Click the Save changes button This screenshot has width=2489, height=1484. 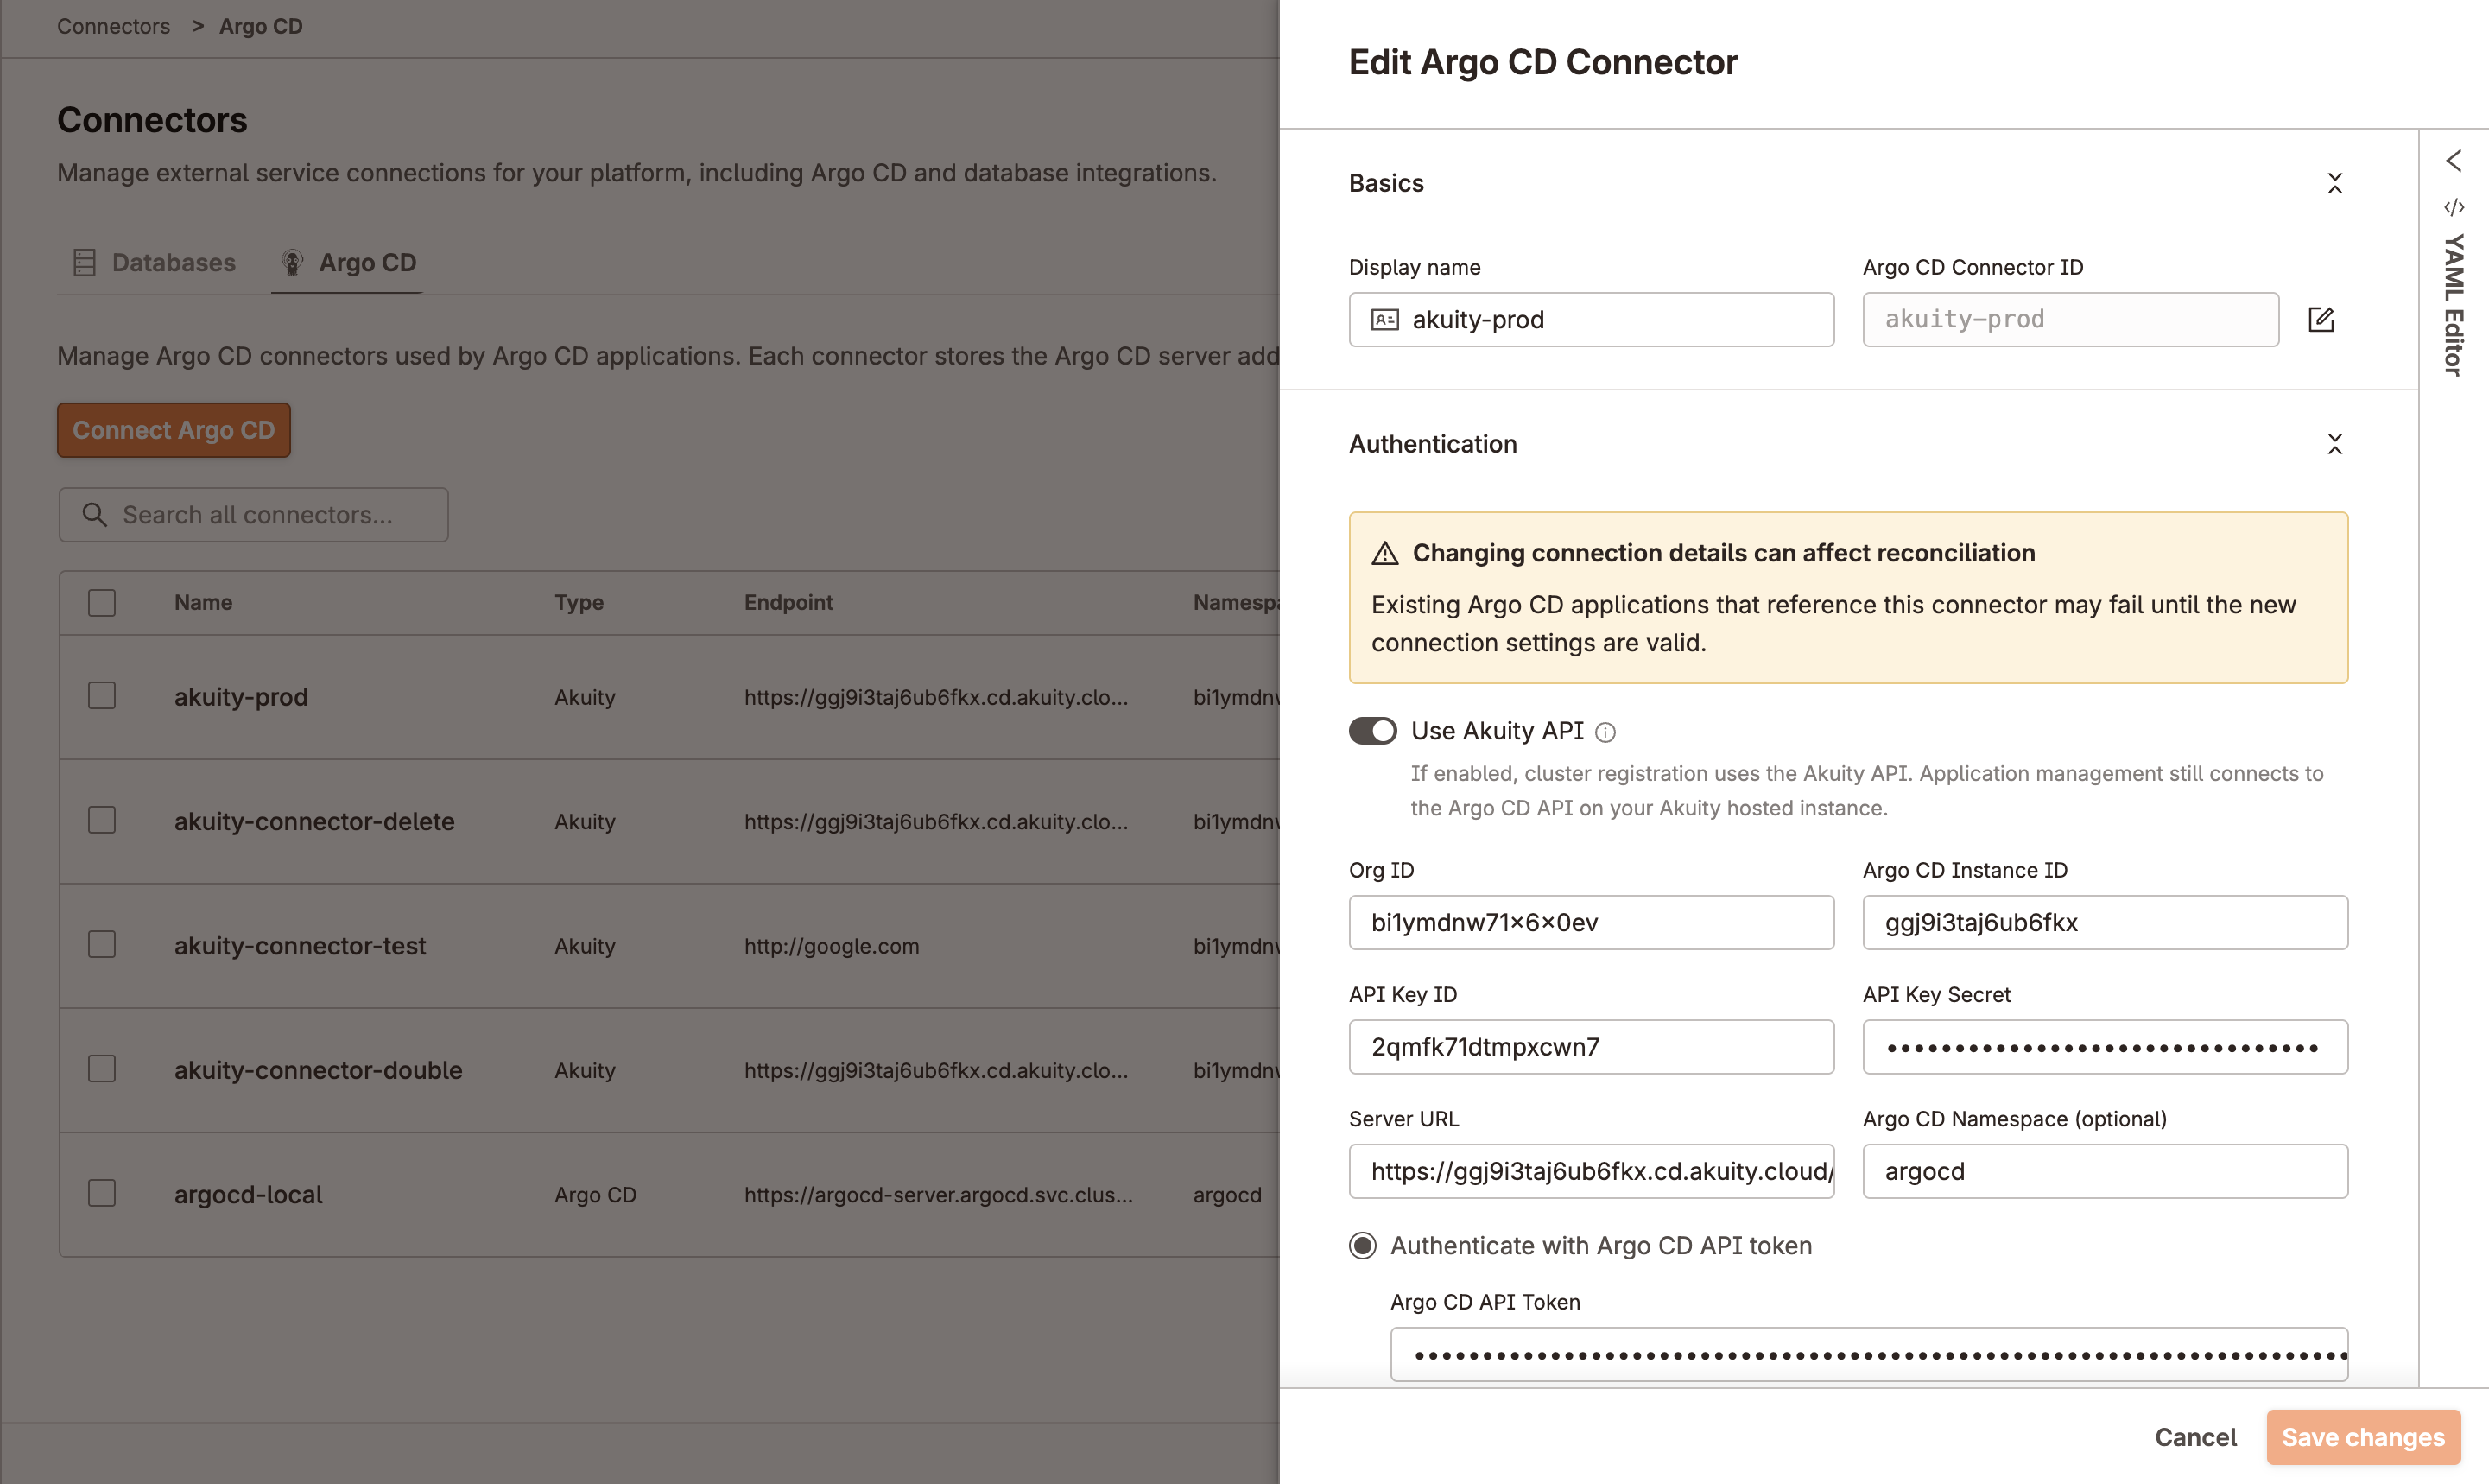[2363, 1437]
